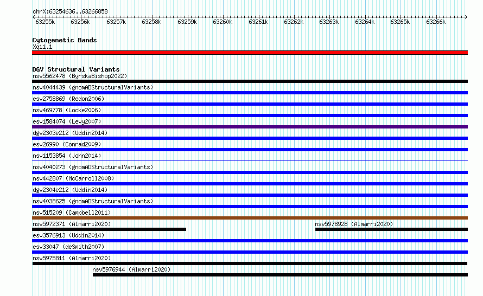
Task: Click the 63261k ruler tick label
Action: tap(258, 22)
